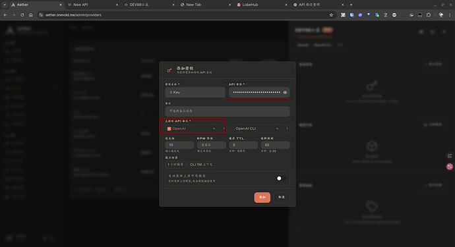
Task: Go back with the browser back arrow
Action: (5, 14)
